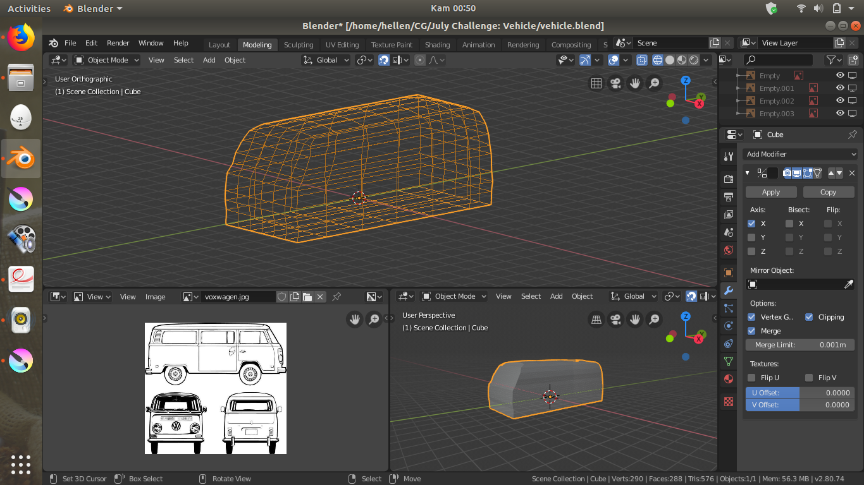Open the Add Modifier dropdown
864x485 pixels.
click(x=800, y=154)
